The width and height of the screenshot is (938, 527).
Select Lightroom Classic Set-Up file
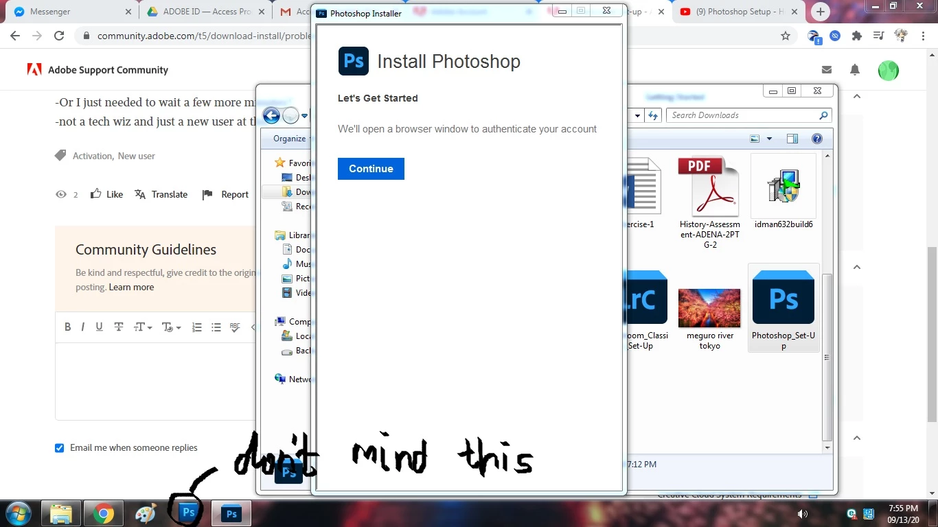click(x=646, y=310)
